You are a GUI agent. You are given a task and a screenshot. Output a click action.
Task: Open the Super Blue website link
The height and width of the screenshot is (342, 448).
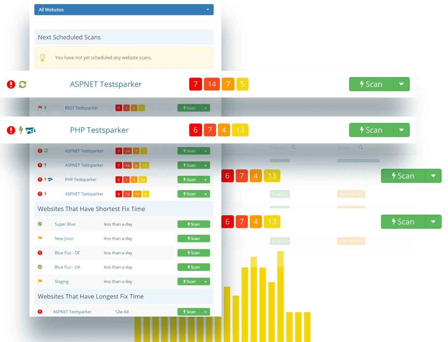tap(65, 224)
